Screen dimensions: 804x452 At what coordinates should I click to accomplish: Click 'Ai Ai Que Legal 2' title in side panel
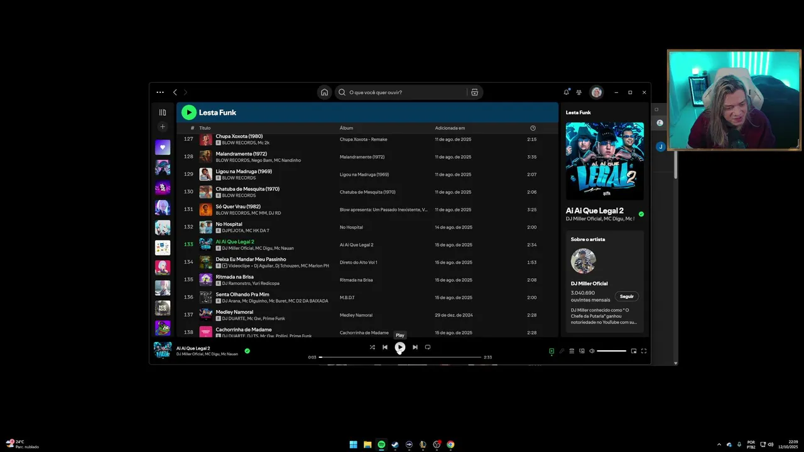[x=594, y=210]
